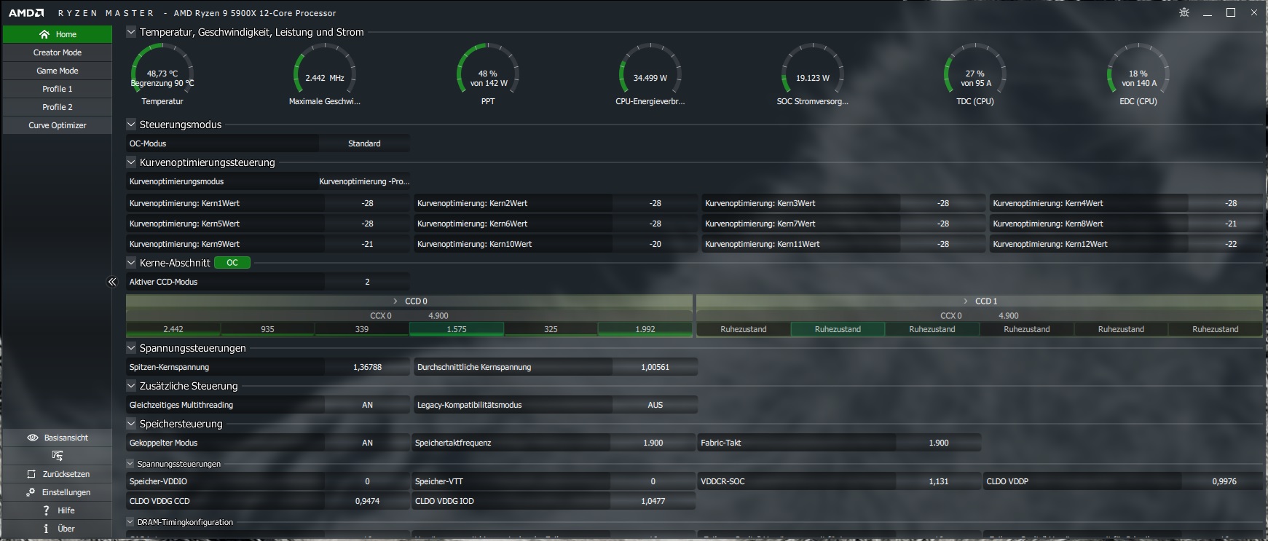Click highlighted core cell 1.575
1268x541 pixels.
point(457,329)
